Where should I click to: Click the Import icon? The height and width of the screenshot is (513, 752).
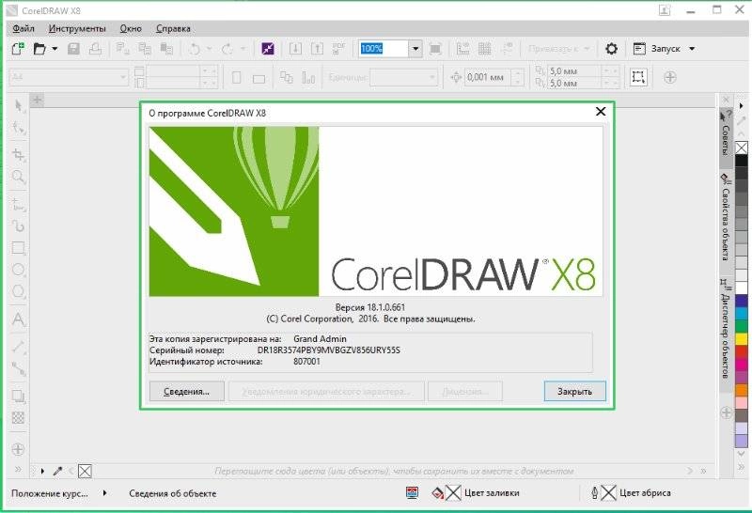(x=295, y=49)
